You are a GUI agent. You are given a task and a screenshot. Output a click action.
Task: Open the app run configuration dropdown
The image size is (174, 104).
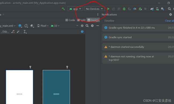pyautogui.click(x=75, y=9)
